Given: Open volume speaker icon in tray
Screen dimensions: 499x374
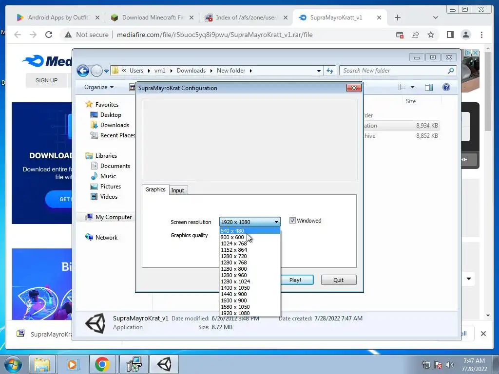Looking at the screenshot, I should [450, 365].
